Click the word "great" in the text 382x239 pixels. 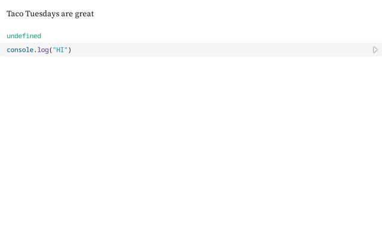84,14
